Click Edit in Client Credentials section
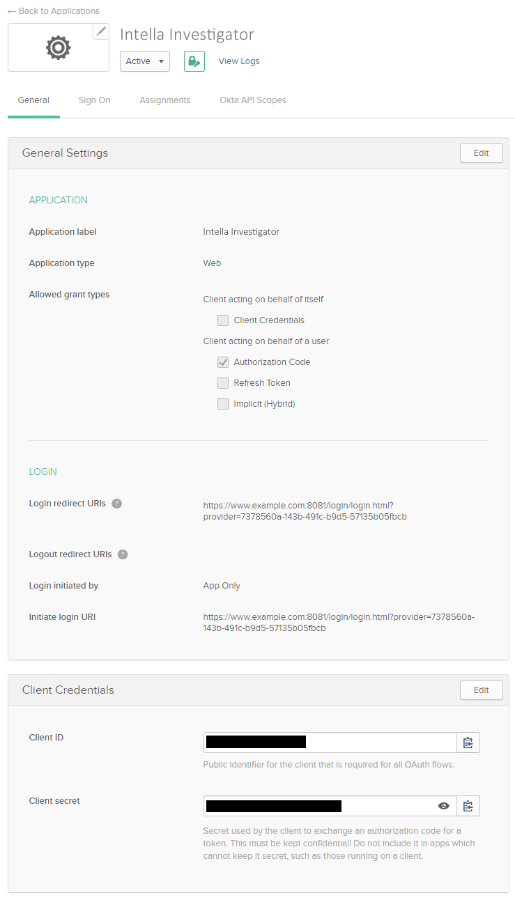The width and height of the screenshot is (515, 902). click(x=481, y=690)
